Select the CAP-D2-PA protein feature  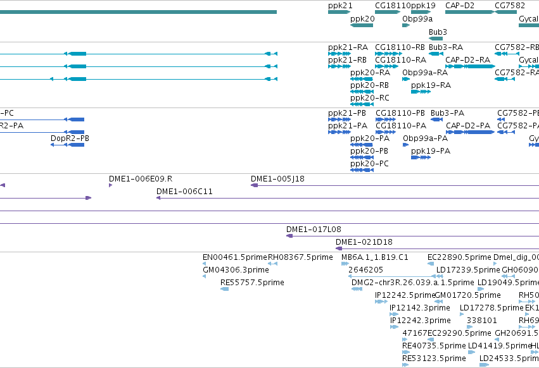point(470,132)
